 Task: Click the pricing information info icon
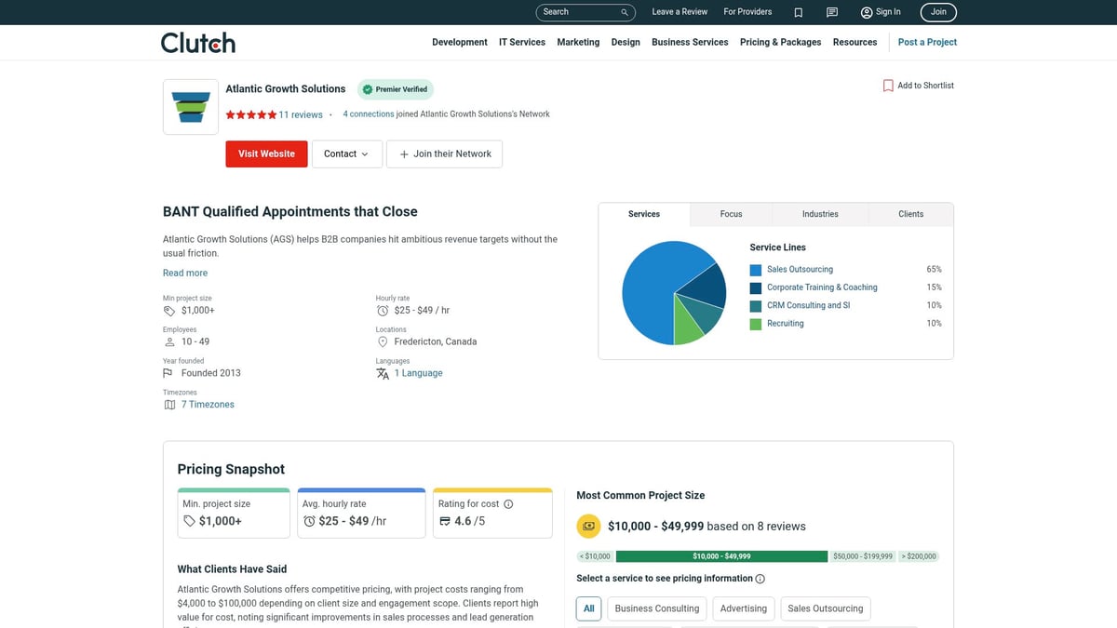click(x=760, y=579)
